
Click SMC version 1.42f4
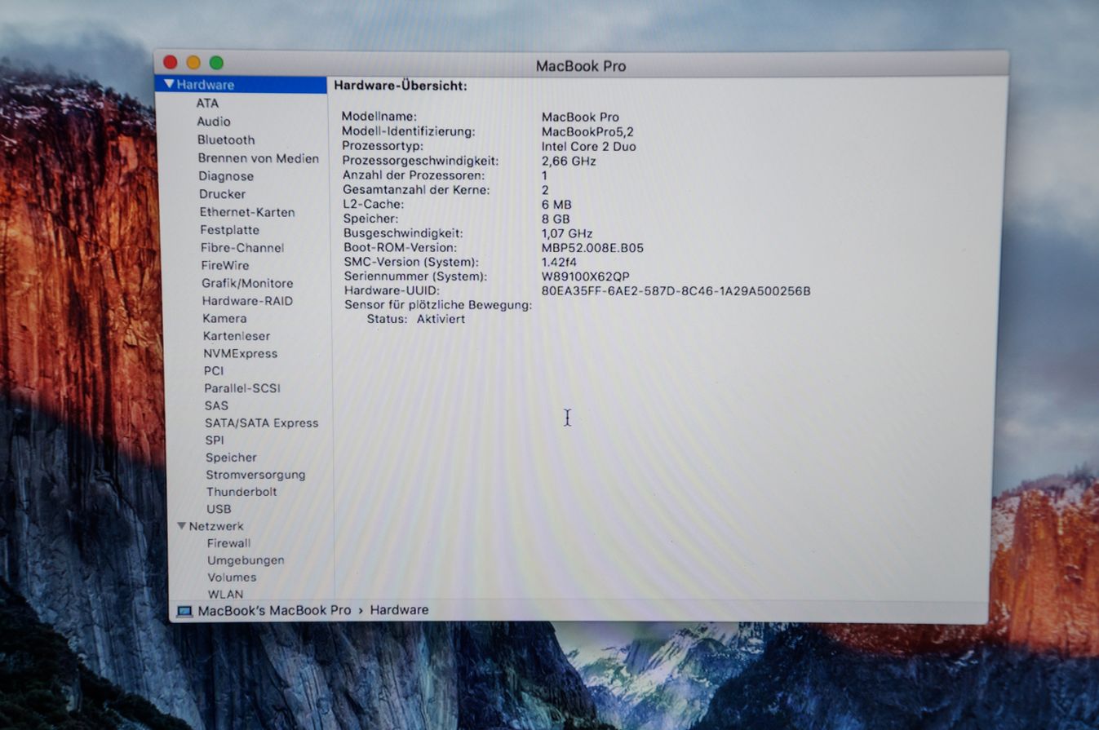pos(560,263)
